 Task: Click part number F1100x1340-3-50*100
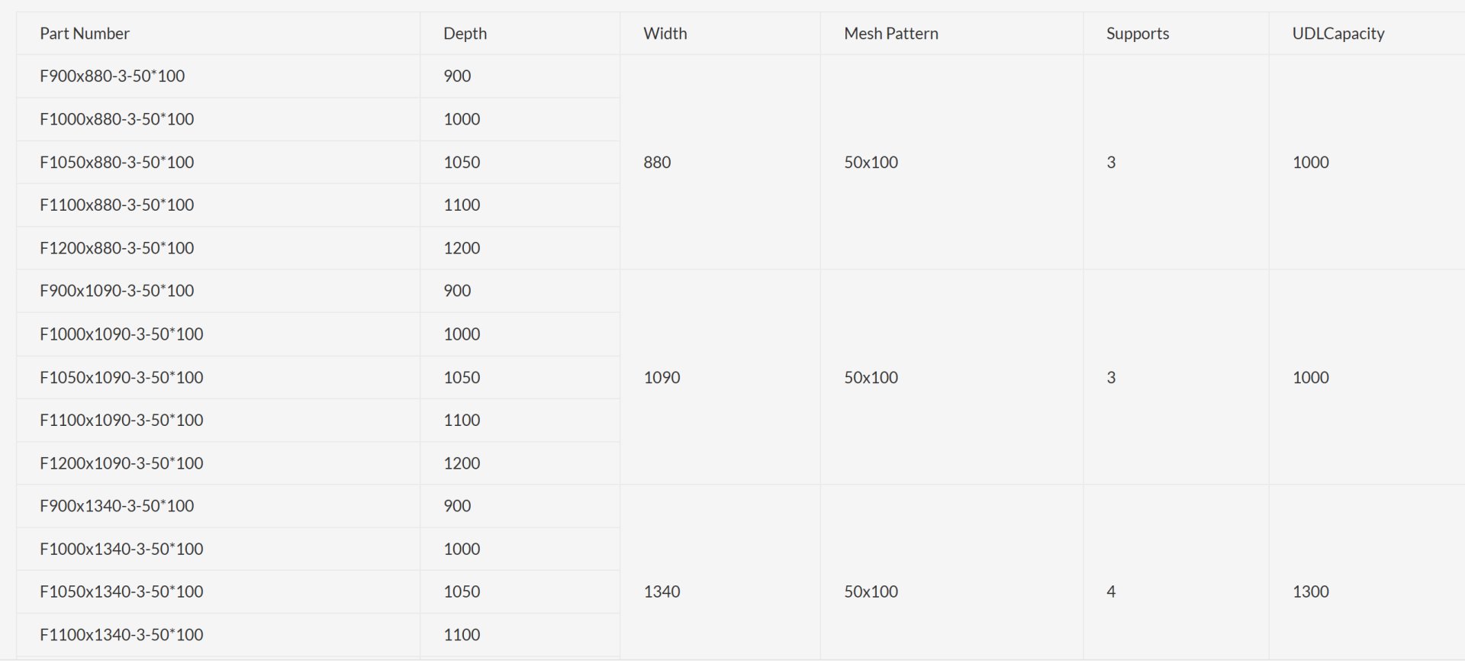121,635
